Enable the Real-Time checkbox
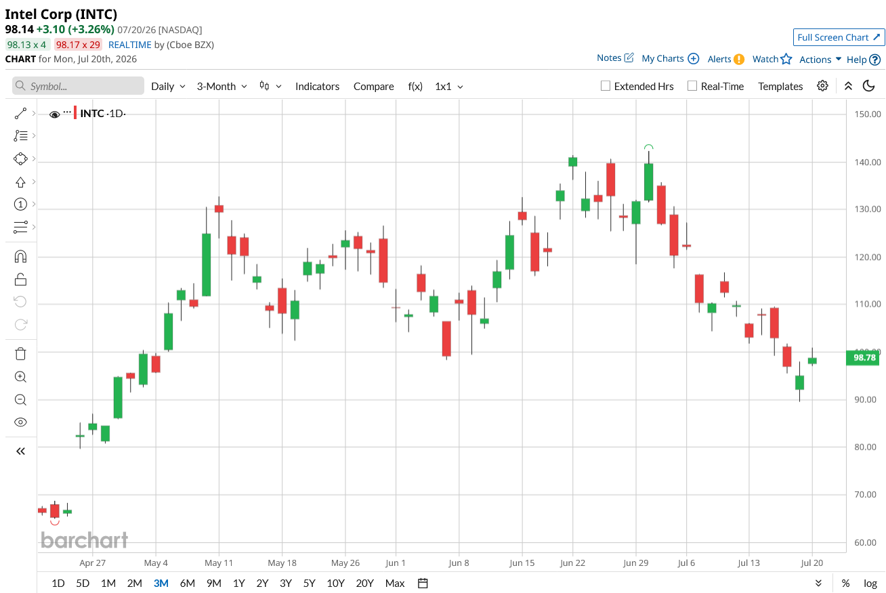 click(692, 86)
